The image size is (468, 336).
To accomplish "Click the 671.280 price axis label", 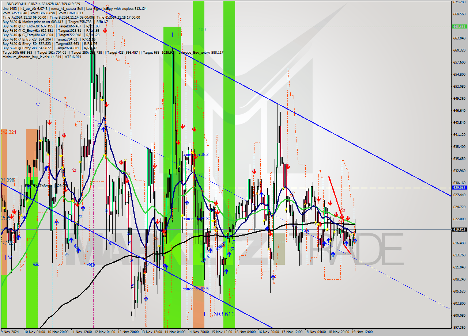I will coord(459,2).
